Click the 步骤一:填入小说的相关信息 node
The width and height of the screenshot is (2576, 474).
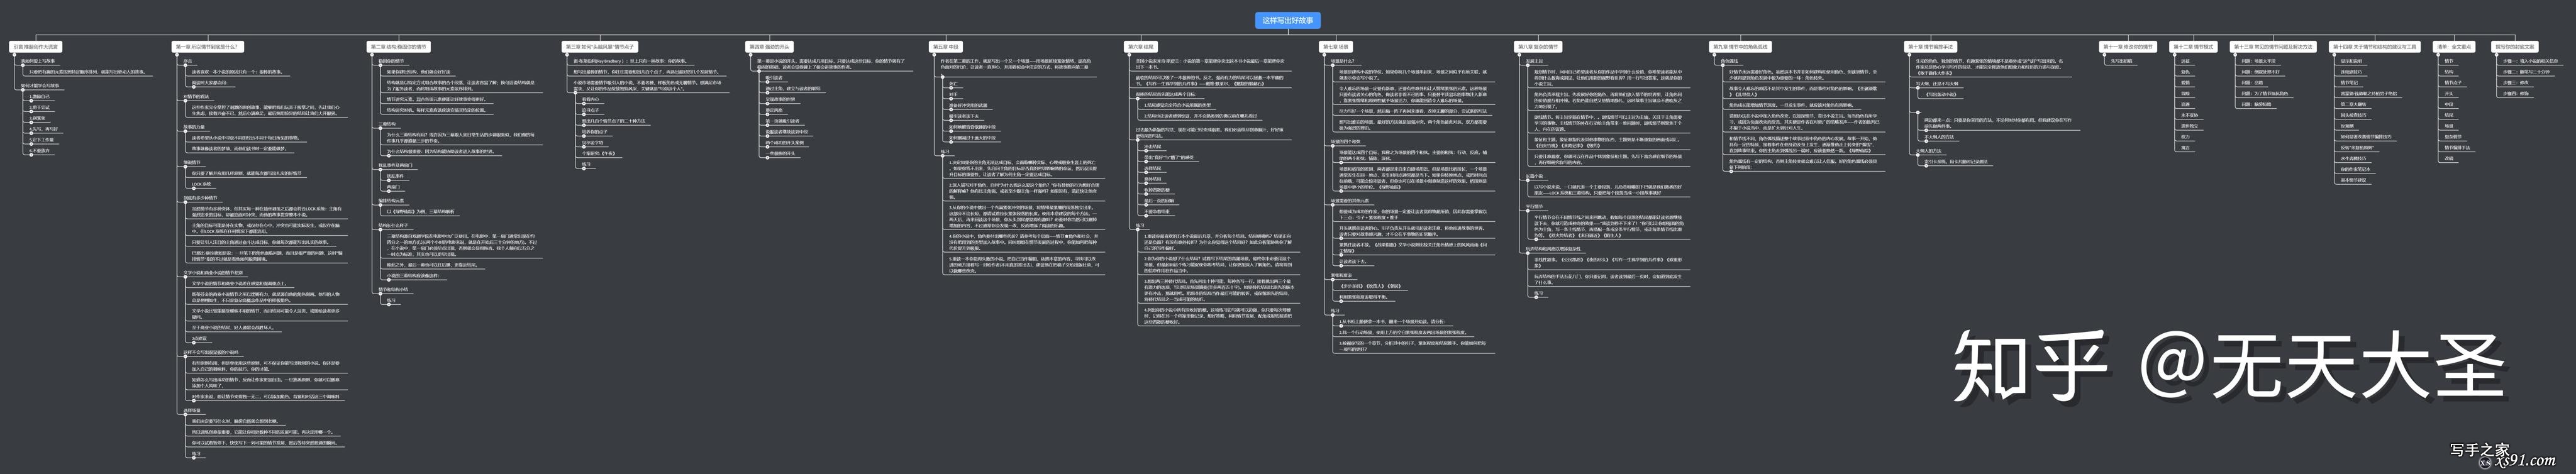click(x=2531, y=62)
